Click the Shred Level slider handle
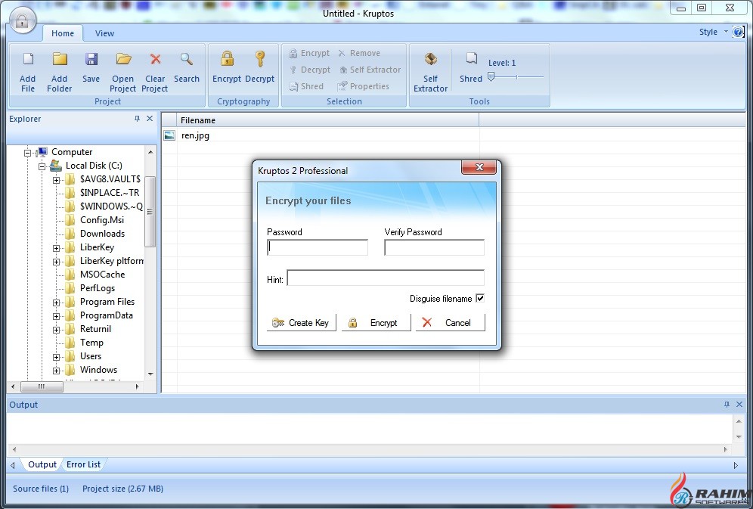Viewport: 753px width, 509px height. pos(491,77)
